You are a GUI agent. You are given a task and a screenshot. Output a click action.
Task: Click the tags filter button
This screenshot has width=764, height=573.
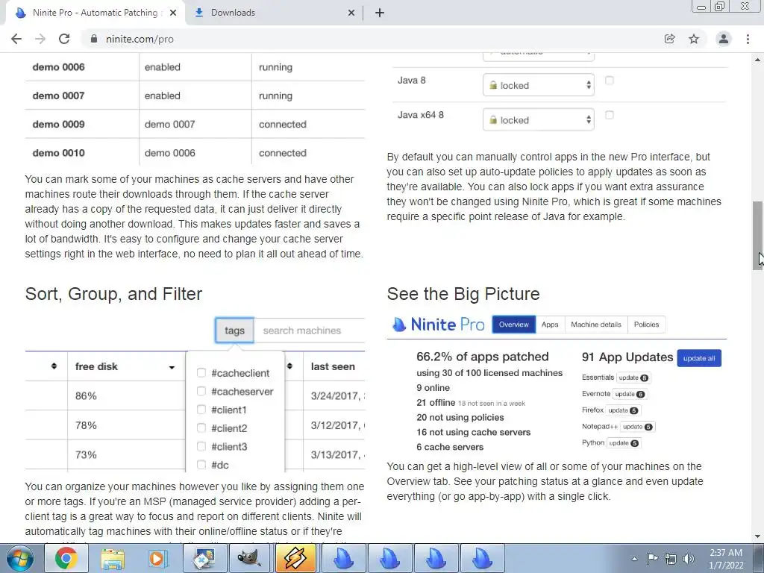234,331
